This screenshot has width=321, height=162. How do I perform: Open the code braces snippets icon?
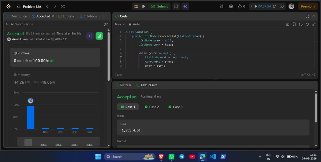click(301, 24)
